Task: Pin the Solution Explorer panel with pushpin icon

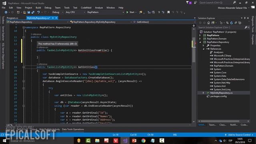Action: 245,18
